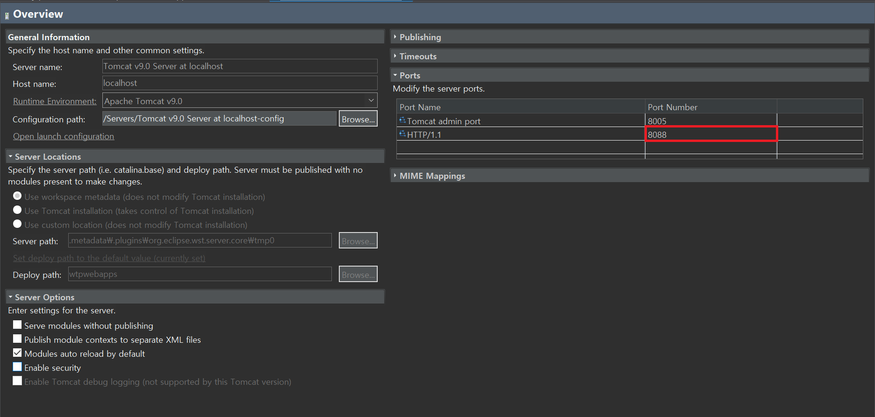The width and height of the screenshot is (875, 417).
Task: Click the Server path text field
Action: 200,240
